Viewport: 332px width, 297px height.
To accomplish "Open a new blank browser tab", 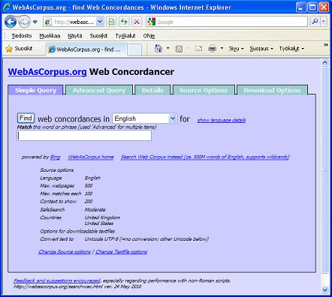I will [134, 49].
